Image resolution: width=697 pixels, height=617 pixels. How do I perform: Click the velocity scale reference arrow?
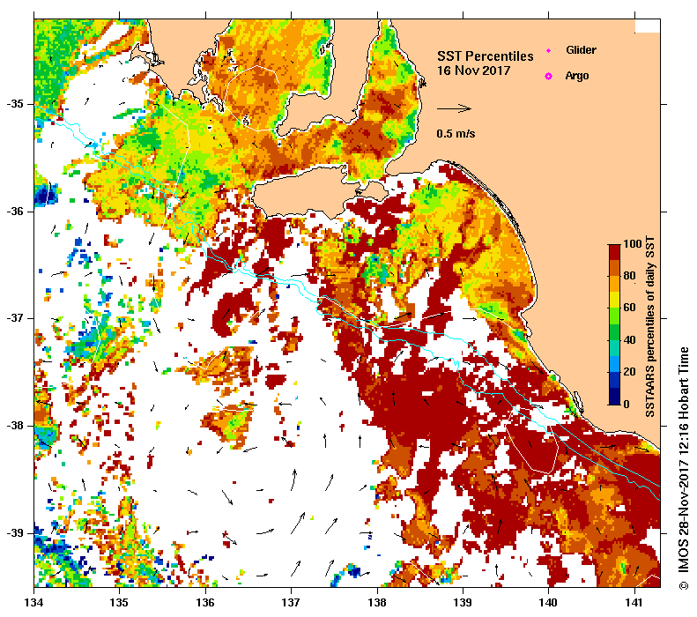[454, 108]
